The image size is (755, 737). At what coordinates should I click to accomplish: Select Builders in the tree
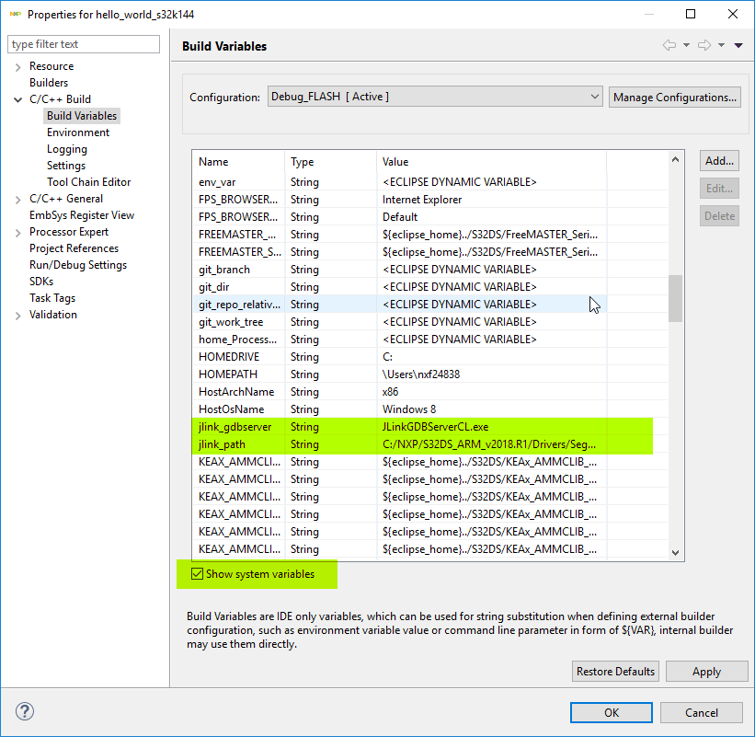pos(49,83)
